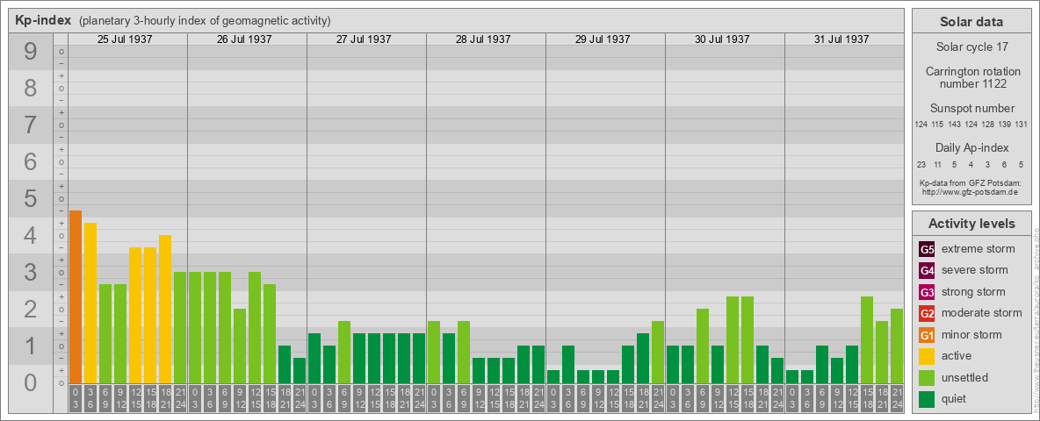Click the yellow bar for 25 Jul 18-21h

coord(165,309)
